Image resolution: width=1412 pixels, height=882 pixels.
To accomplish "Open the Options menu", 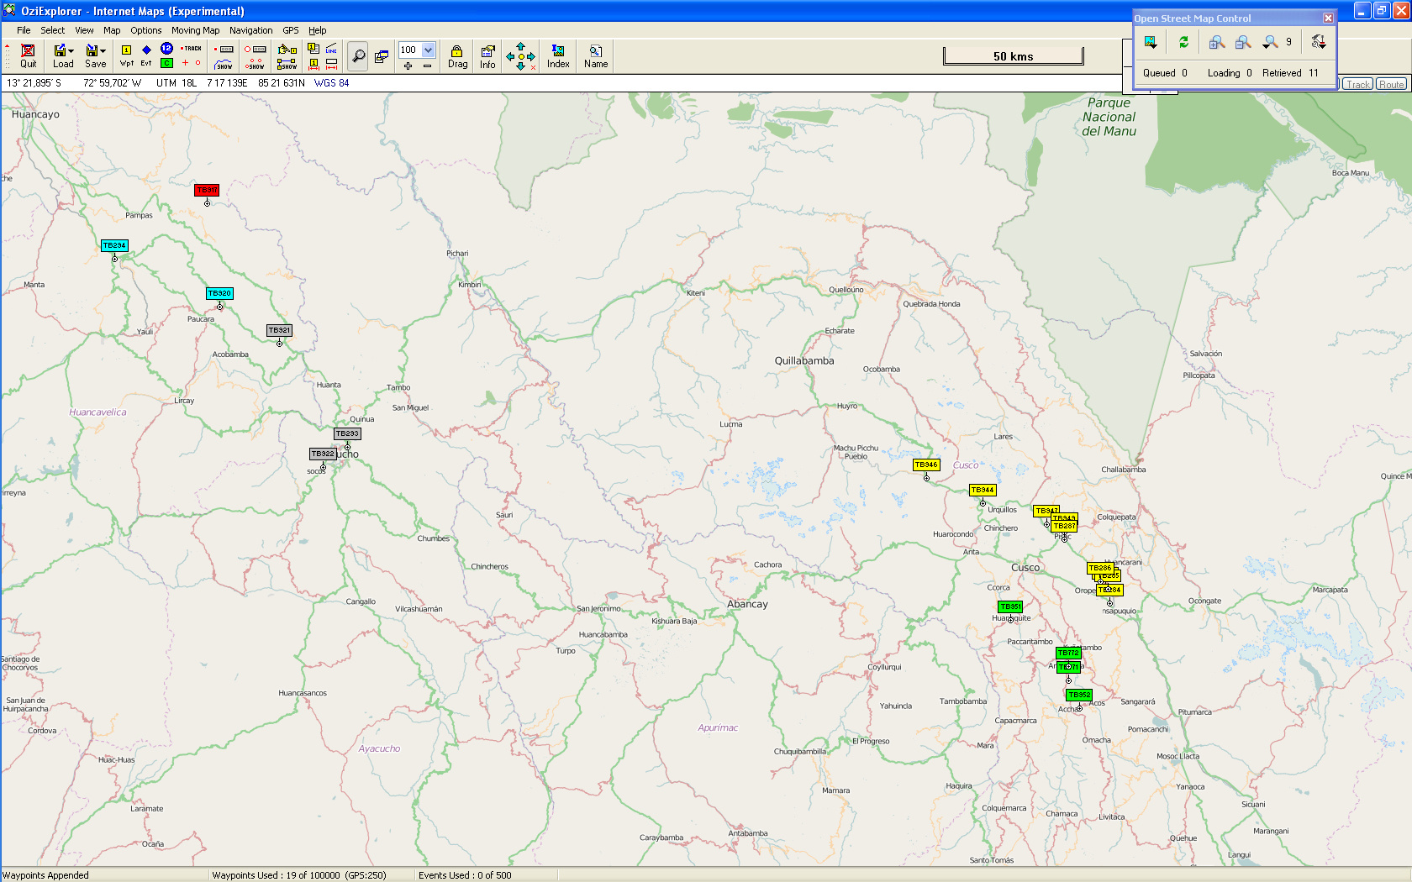I will coord(146,30).
